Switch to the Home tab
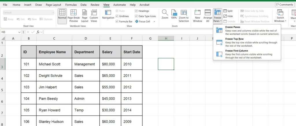This screenshot has height=126, width=296. 16,5
